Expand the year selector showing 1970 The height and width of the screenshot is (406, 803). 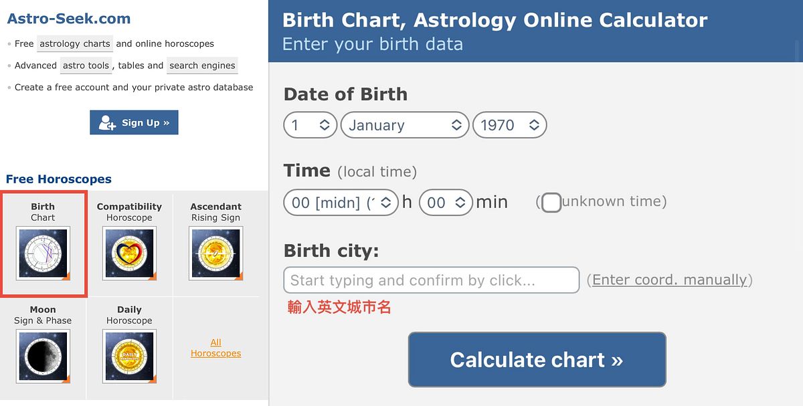(510, 125)
